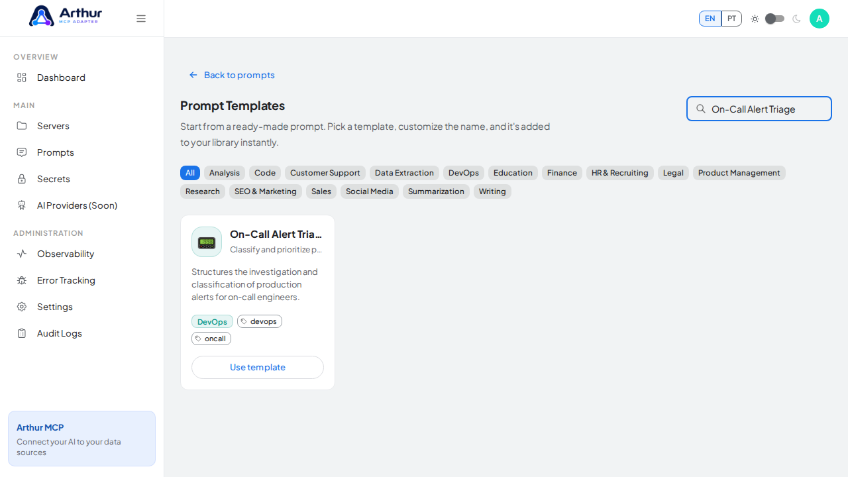The height and width of the screenshot is (477, 848).
Task: Filter templates by Legal
Action: point(673,173)
